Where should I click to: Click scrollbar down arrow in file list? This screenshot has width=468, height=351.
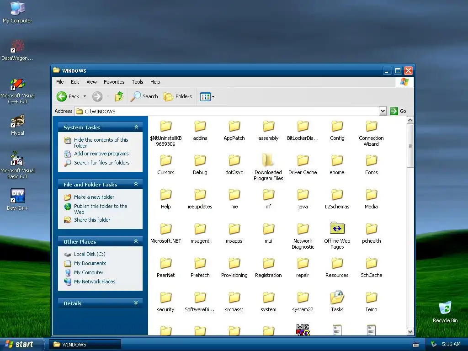pyautogui.click(x=410, y=332)
